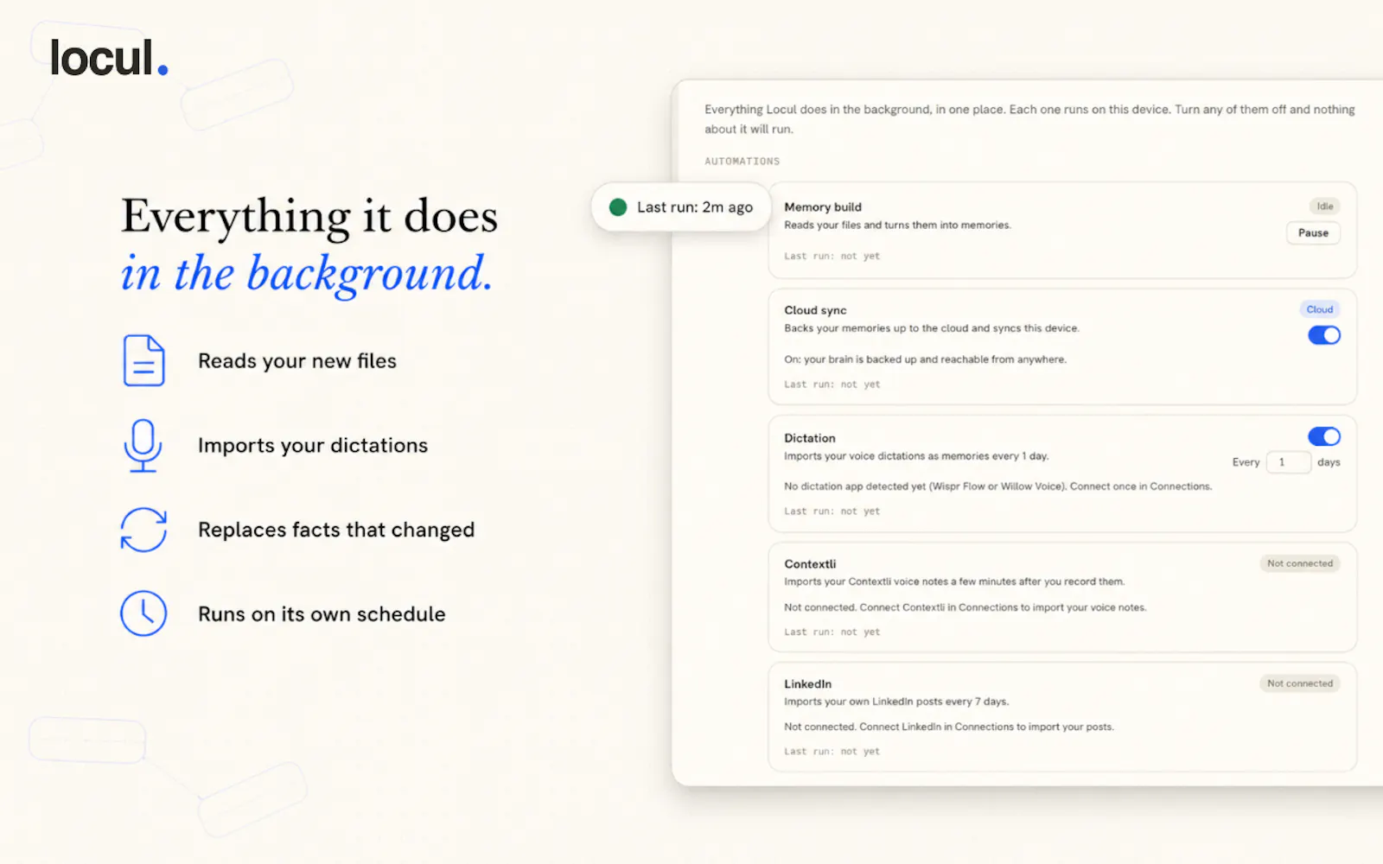Click the Last run: 2m ago badge text

pos(695,207)
